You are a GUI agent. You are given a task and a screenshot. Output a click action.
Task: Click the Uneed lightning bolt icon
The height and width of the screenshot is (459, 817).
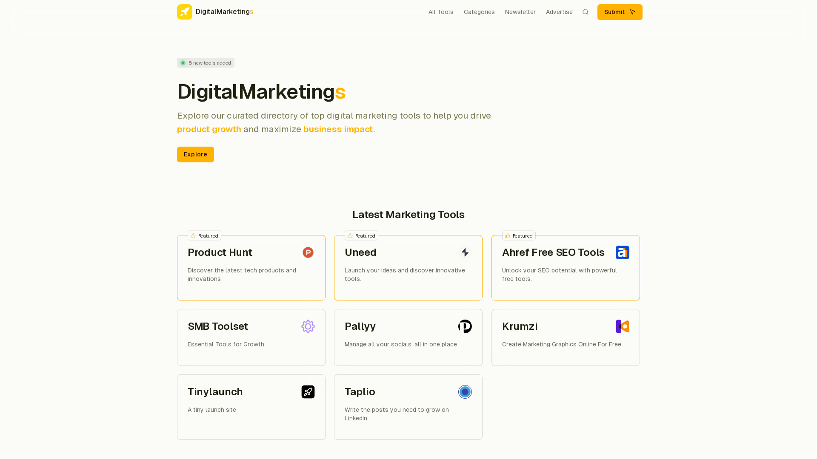click(x=465, y=252)
